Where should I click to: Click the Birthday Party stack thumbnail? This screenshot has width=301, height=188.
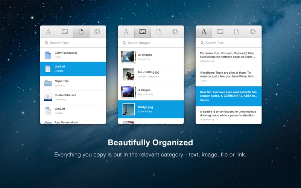click(x=129, y=92)
